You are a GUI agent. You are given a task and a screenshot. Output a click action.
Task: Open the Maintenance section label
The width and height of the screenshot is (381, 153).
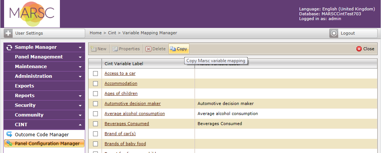point(31,67)
